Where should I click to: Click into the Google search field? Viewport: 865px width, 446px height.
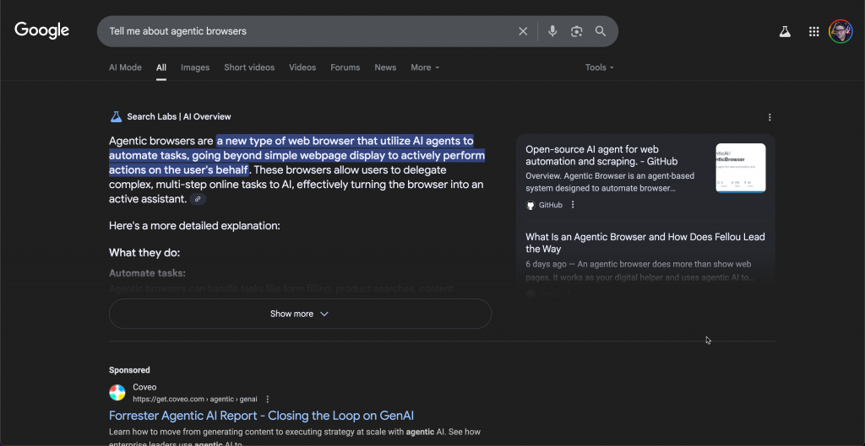(x=304, y=31)
